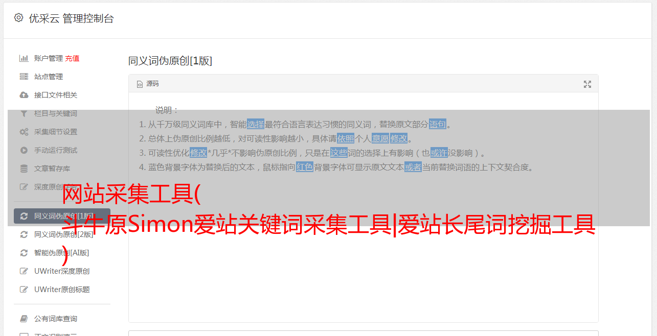The width and height of the screenshot is (657, 336).
Task: Expand editor with fullscreen arrows icon
Action: click(x=587, y=84)
